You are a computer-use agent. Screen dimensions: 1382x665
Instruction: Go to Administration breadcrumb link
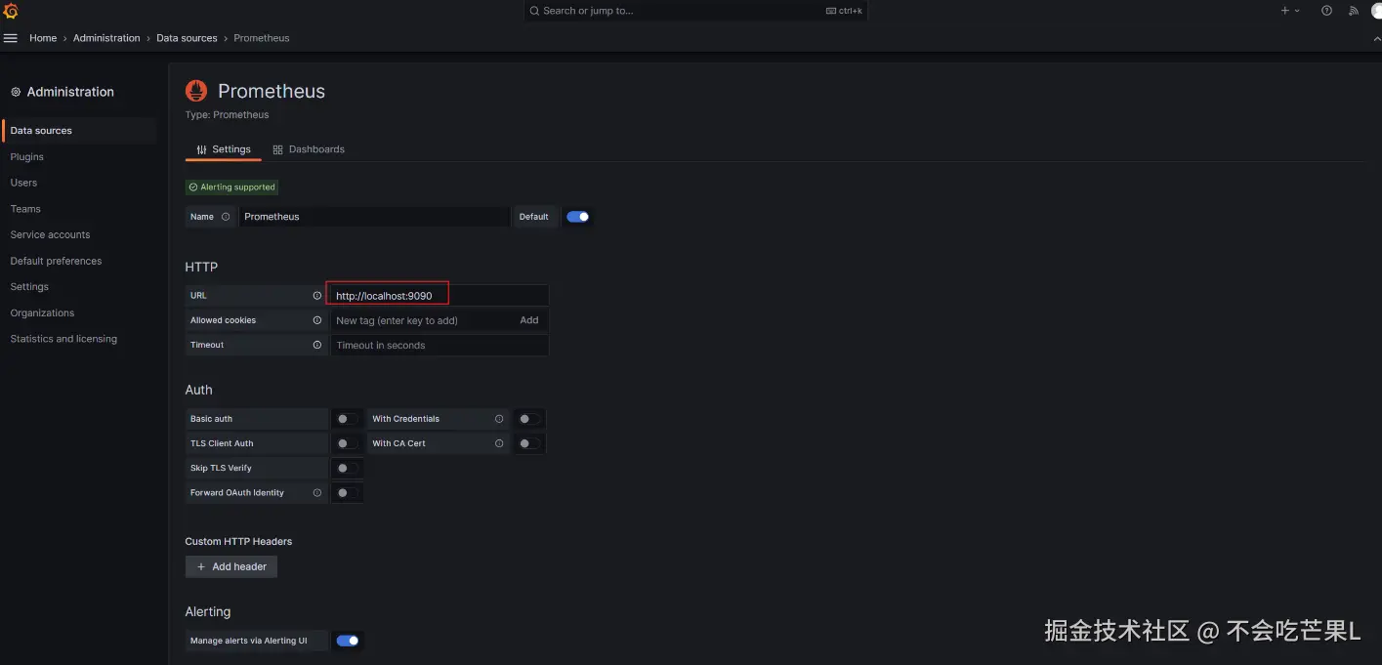pos(106,38)
